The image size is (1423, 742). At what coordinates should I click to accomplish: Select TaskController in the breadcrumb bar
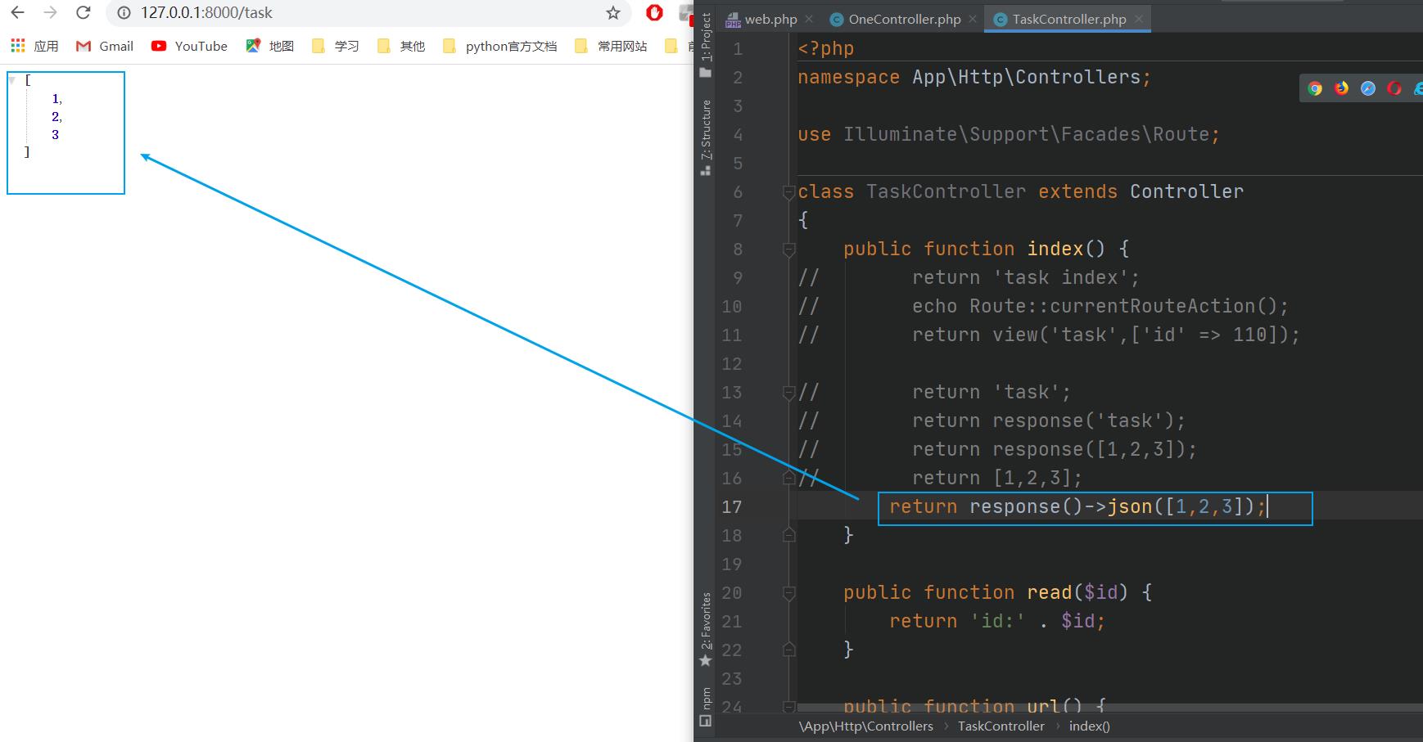[1001, 726]
